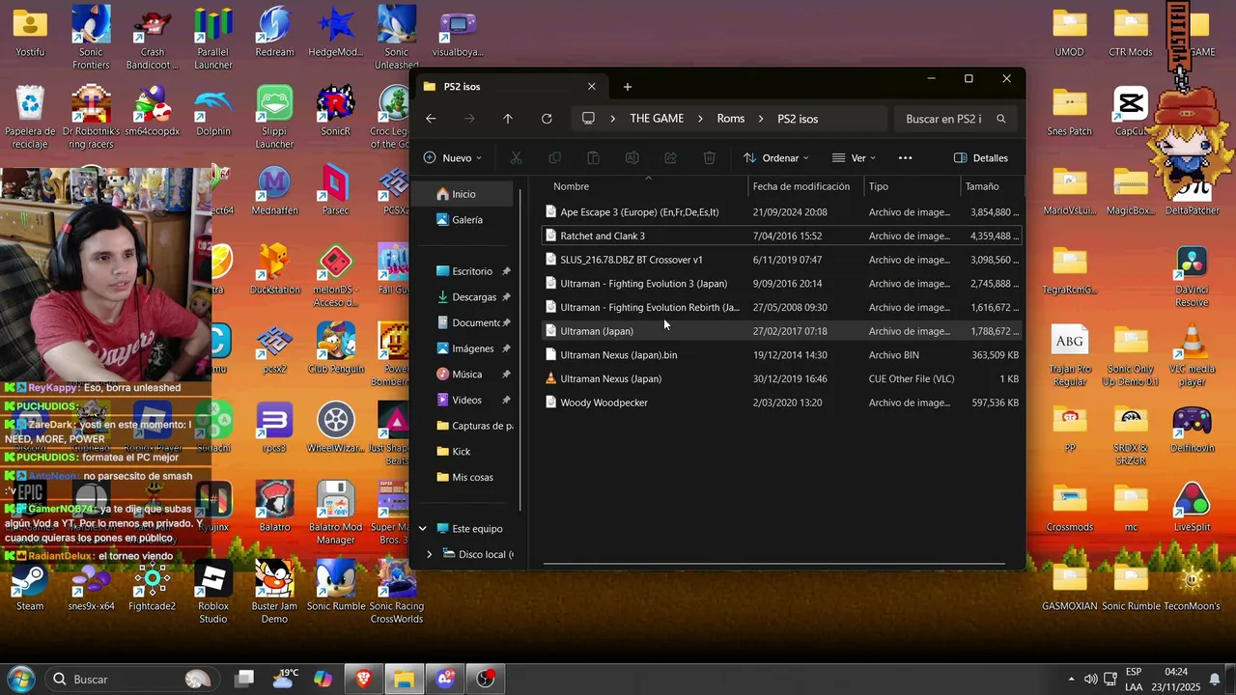Open the notifications bell in system tray
The image size is (1236, 695).
point(1215,680)
